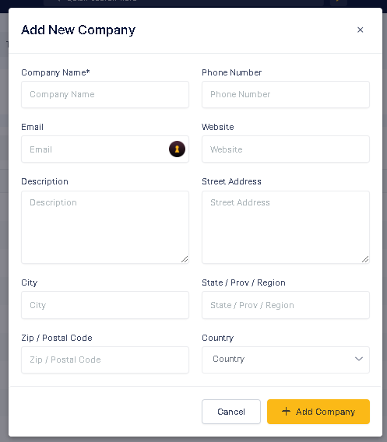Viewport: 387px width, 442px height.
Task: Click inside the Description text area
Action: (x=105, y=227)
